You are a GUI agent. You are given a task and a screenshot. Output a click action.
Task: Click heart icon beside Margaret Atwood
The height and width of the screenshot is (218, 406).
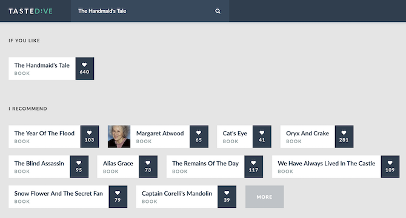tap(199, 136)
